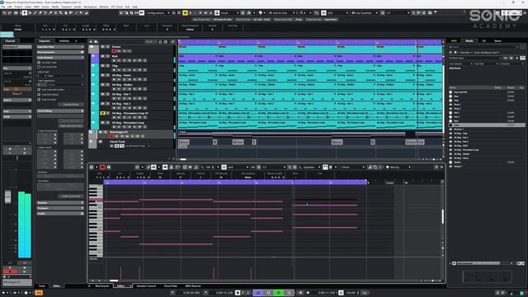Screen dimensions: 528x297
Task: Switch to the MixConsole lower zone tab
Action: (102, 286)
